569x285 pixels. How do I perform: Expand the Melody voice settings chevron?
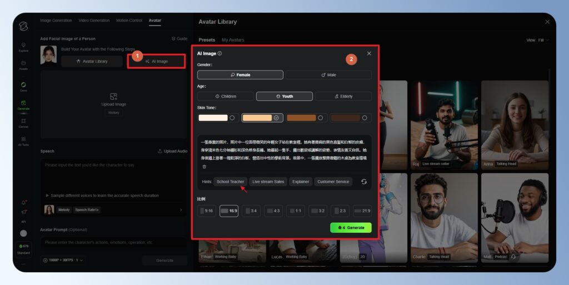pos(181,210)
